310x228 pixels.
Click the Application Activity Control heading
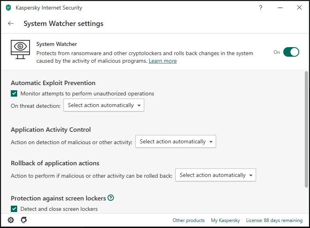(x=51, y=130)
